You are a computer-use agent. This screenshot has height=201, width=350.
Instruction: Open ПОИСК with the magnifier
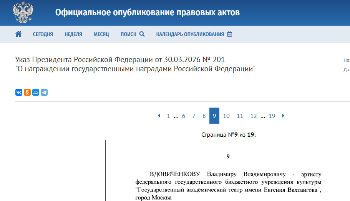click(x=133, y=34)
